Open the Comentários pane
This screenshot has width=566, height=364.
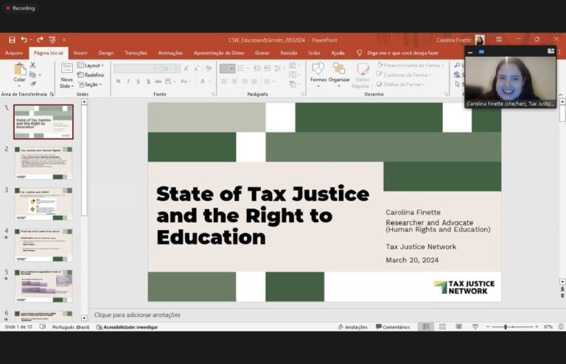point(393,327)
